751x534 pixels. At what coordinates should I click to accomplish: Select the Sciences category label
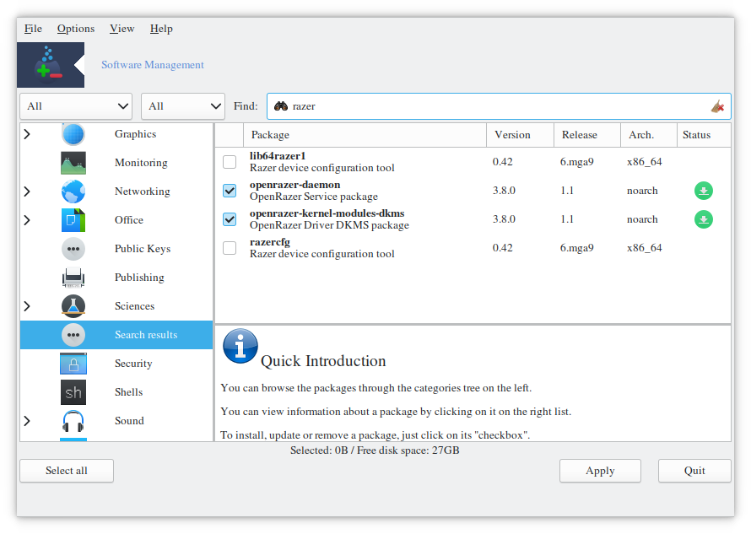click(134, 306)
